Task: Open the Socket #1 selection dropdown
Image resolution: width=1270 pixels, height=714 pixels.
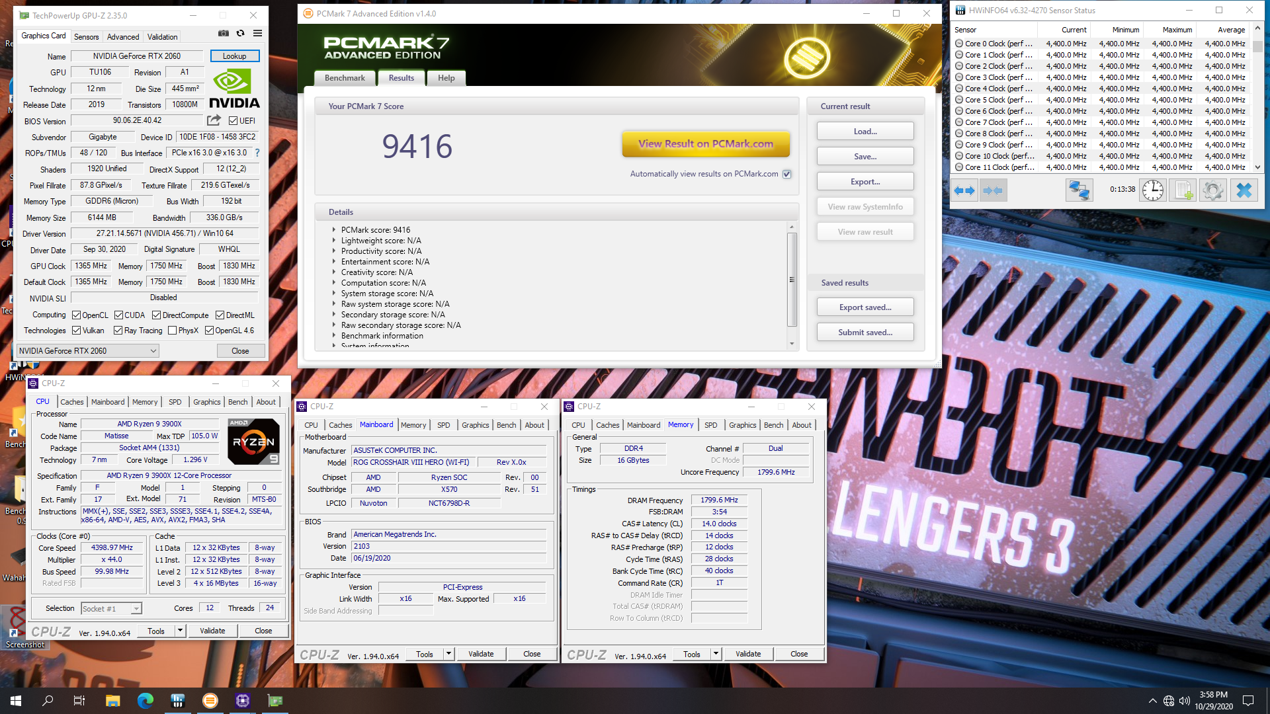Action: tap(111, 609)
